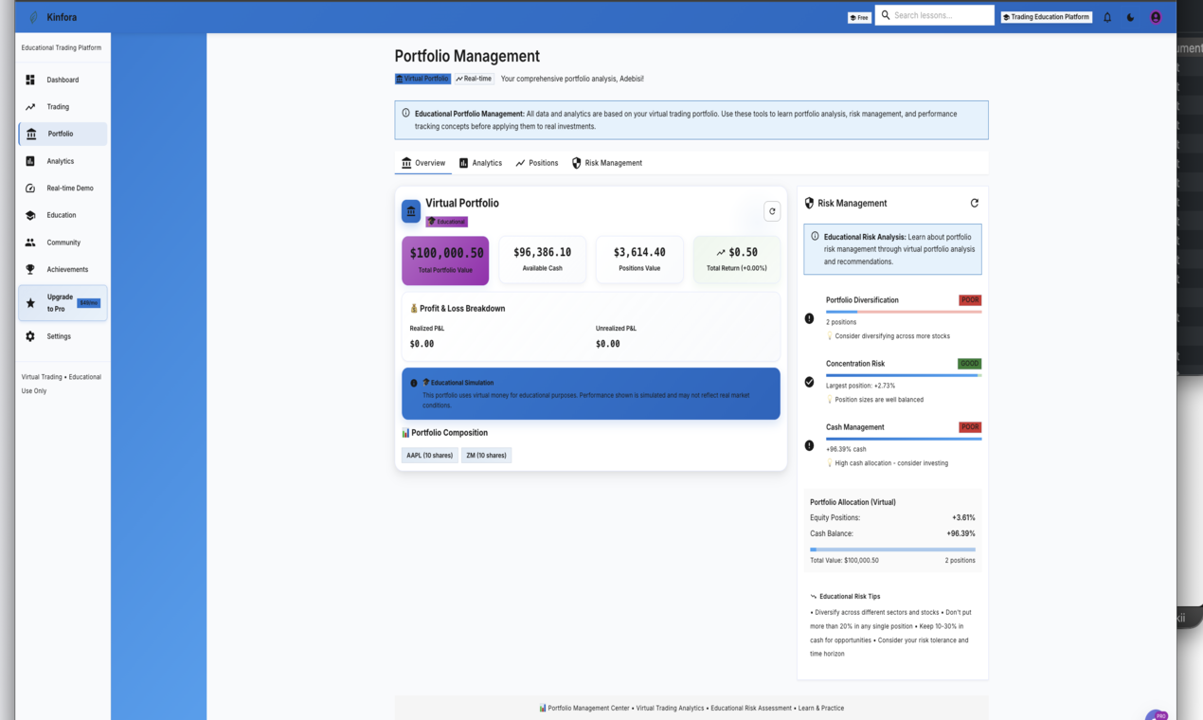Viewport: 1203px width, 720px height.
Task: Open the Positions tab
Action: pyautogui.click(x=537, y=163)
